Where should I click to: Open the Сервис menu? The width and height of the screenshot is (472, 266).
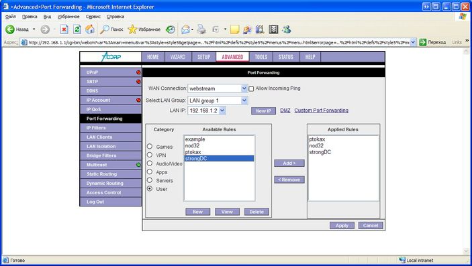[93, 17]
